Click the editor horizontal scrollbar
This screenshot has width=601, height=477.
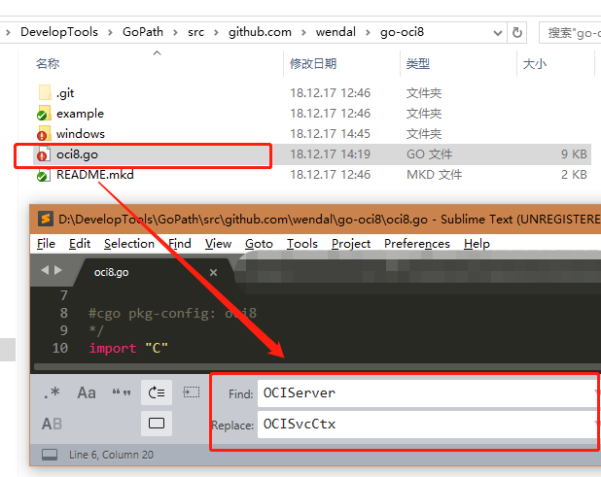point(317,366)
